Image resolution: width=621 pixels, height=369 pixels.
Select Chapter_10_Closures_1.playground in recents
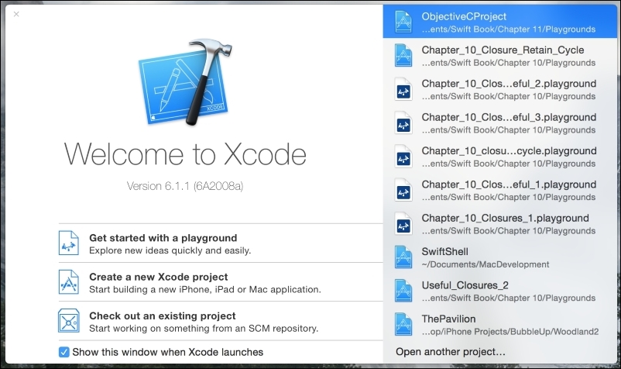(499, 224)
